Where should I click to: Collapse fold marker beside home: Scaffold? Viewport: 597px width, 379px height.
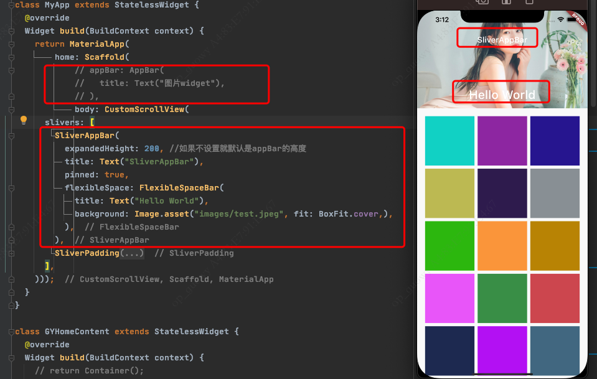11,57
